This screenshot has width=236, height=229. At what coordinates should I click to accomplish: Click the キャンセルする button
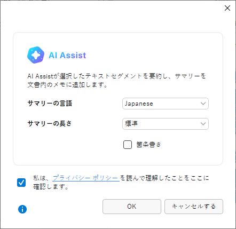pyautogui.click(x=194, y=207)
